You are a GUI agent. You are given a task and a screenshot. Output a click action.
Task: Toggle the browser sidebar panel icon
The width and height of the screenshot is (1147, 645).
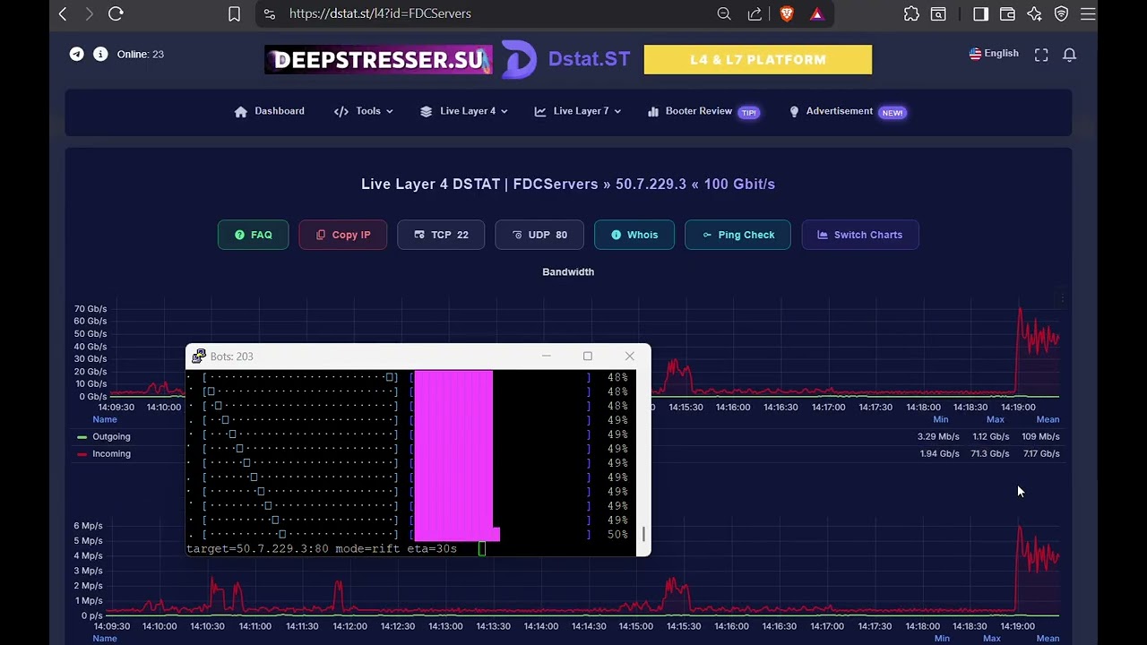980,13
